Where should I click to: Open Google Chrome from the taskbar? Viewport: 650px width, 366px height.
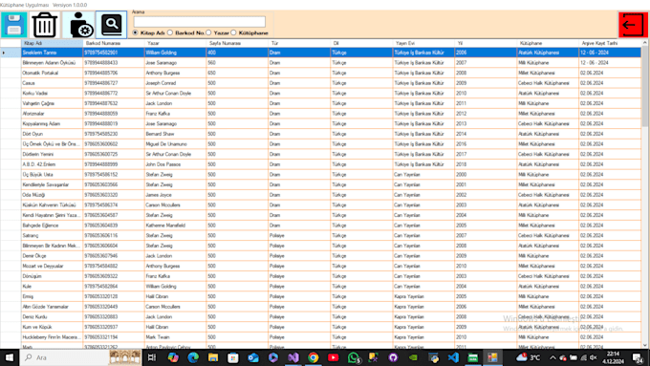click(x=313, y=357)
